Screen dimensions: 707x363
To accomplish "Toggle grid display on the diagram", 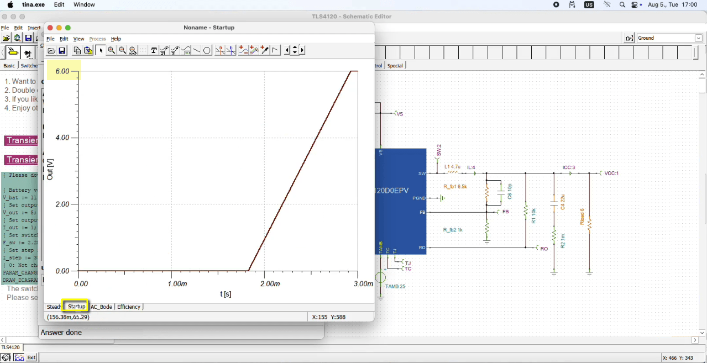I will pyautogui.click(x=142, y=50).
